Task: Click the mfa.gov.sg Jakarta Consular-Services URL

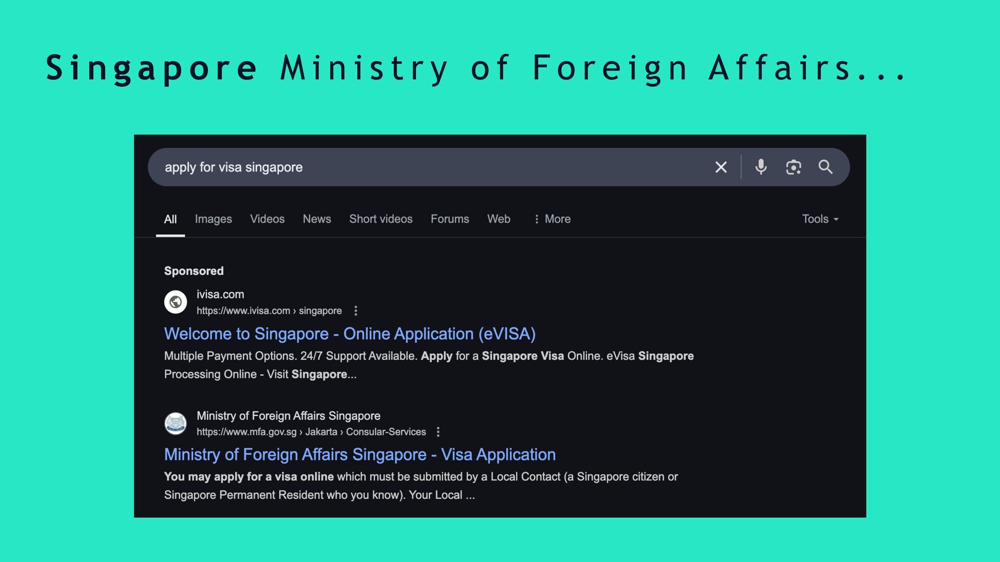Action: pos(311,432)
